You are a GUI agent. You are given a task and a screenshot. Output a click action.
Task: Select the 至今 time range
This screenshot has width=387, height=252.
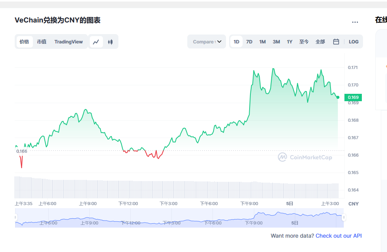[x=304, y=41]
